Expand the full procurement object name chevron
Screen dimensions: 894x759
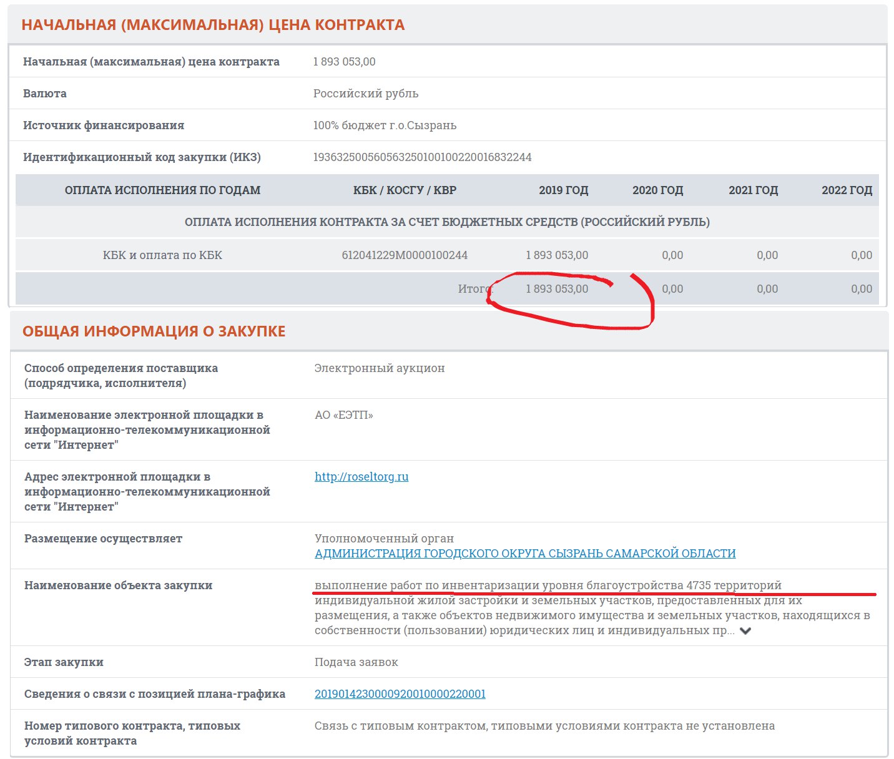[x=745, y=631]
